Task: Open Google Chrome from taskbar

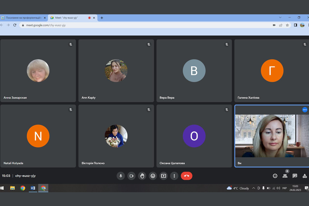Action: tap(23, 188)
